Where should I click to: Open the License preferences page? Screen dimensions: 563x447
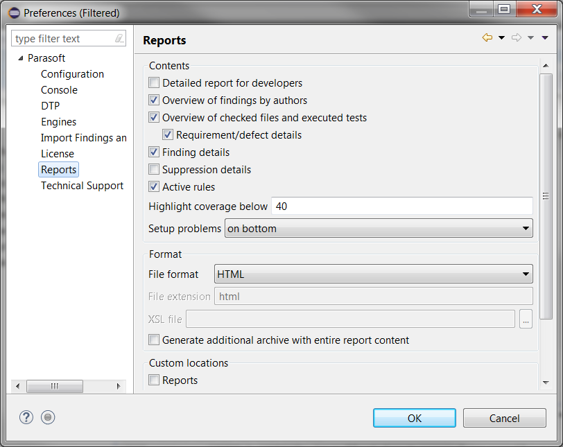pyautogui.click(x=58, y=154)
